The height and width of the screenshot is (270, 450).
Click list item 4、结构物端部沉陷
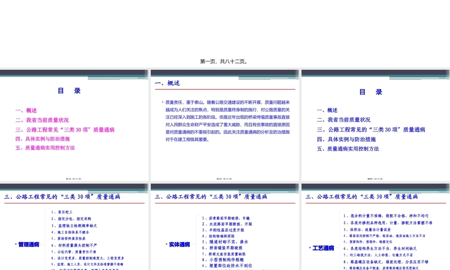point(218,236)
